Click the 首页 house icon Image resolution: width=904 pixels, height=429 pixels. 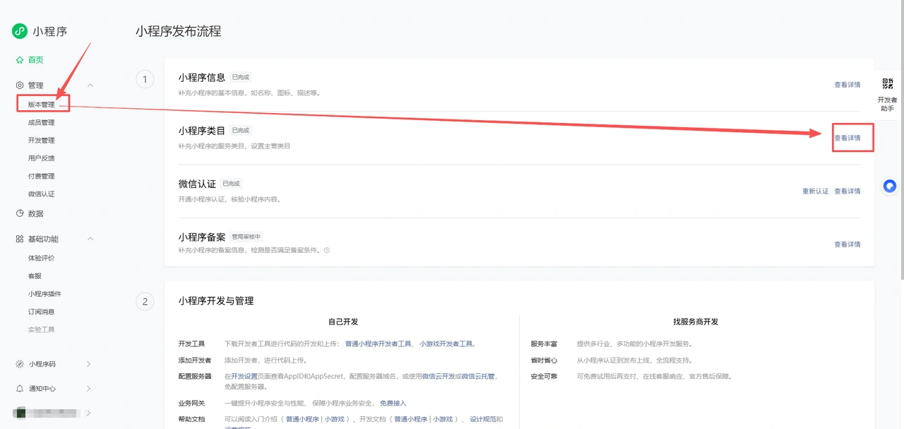(x=20, y=60)
